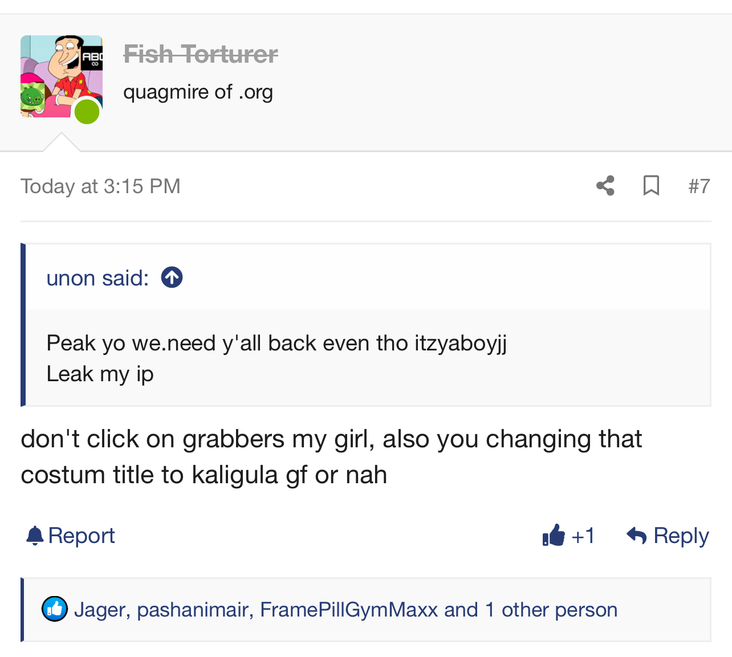
Task: Click the 'unon said:' quote header
Action: pos(97,278)
